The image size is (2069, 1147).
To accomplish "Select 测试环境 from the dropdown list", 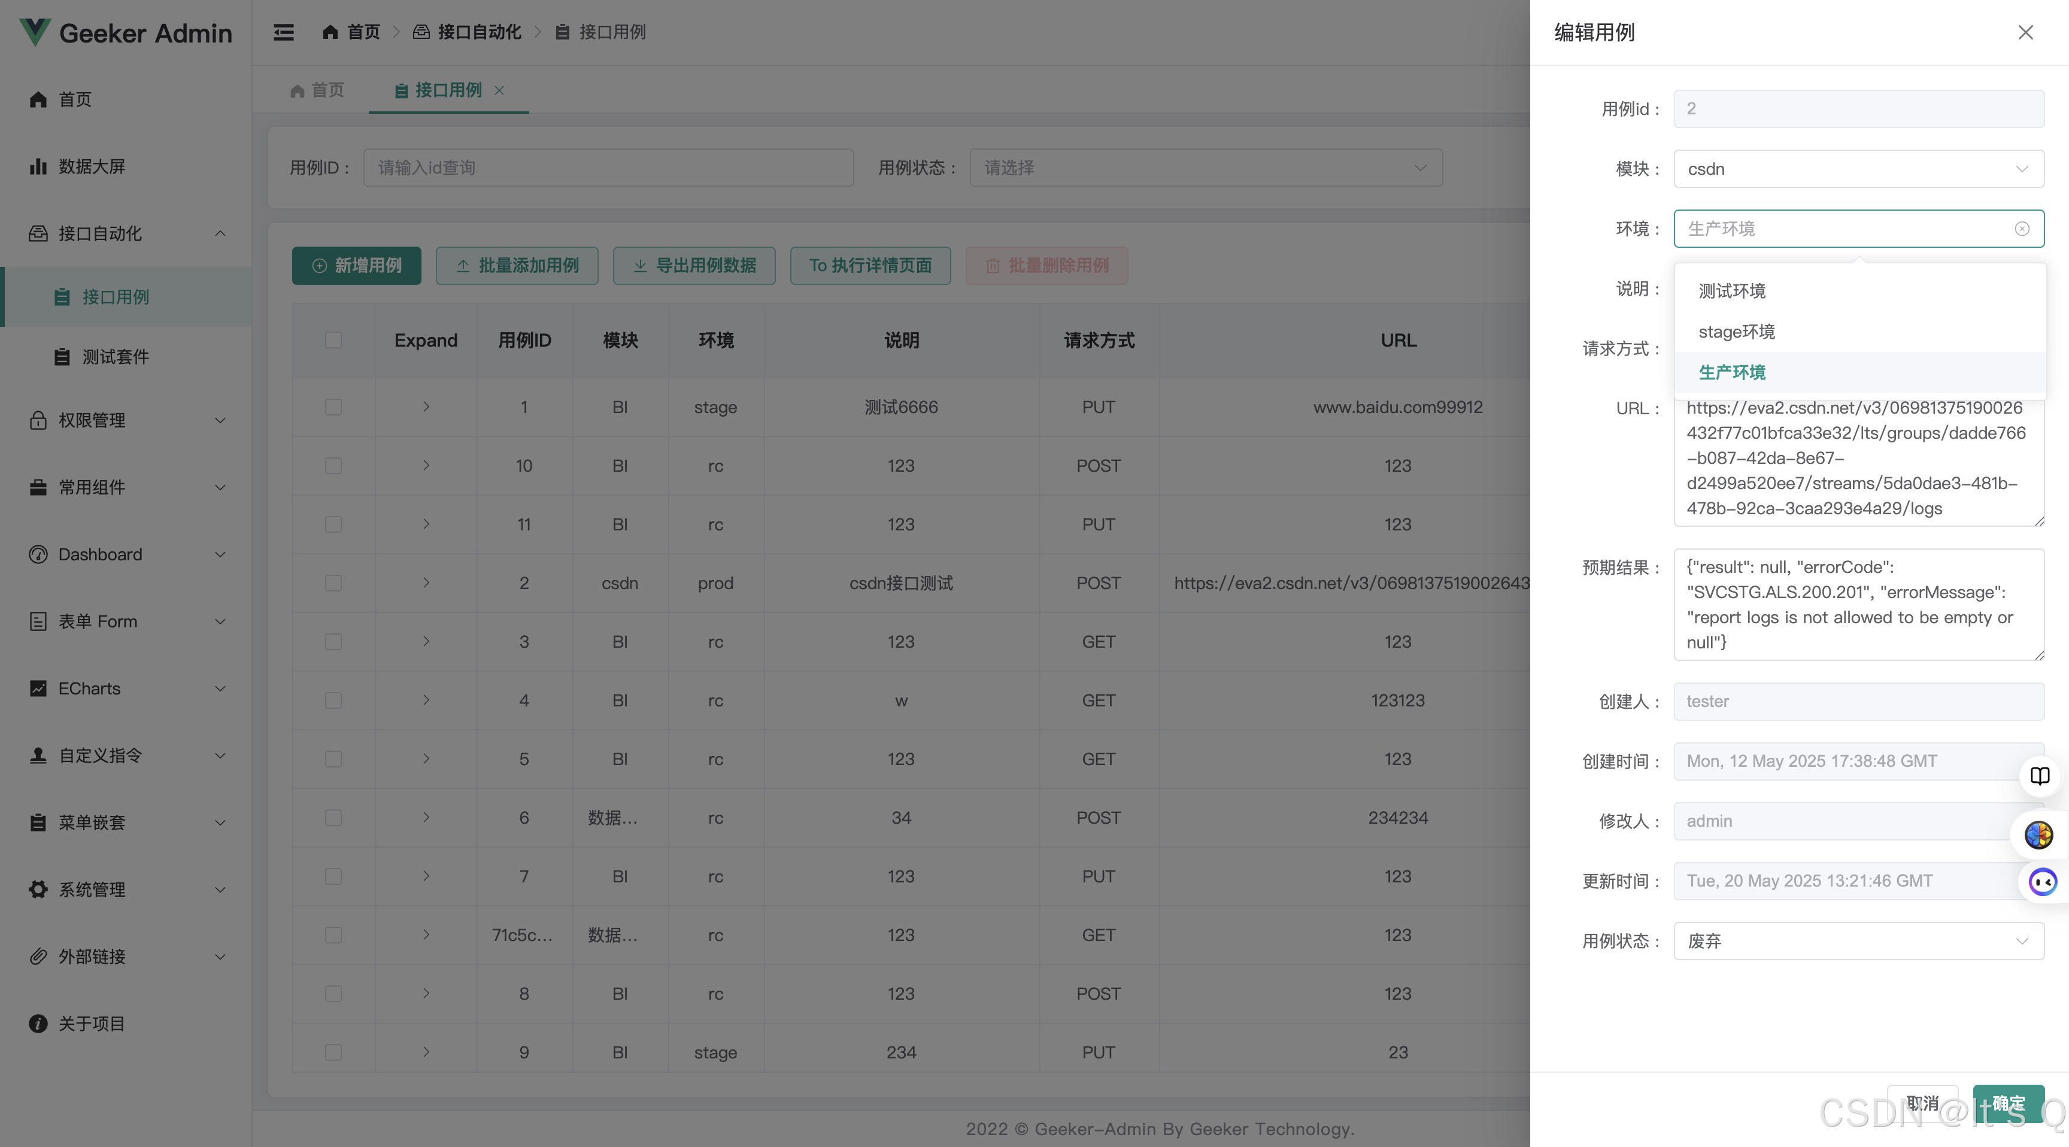I will pyautogui.click(x=1732, y=291).
